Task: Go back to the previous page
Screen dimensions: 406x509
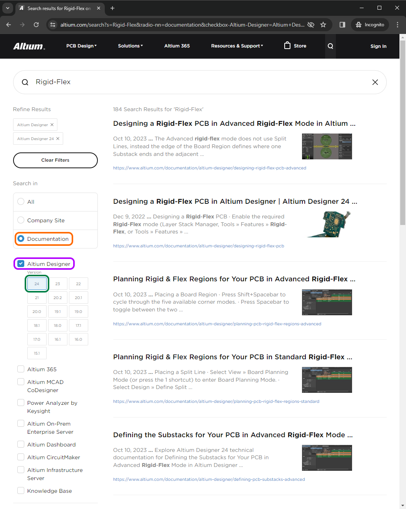Action: click(8, 25)
